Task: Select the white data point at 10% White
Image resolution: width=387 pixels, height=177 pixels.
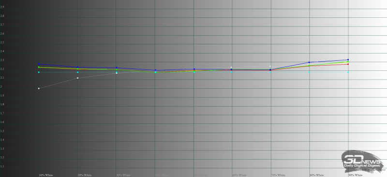Action: tap(39, 88)
